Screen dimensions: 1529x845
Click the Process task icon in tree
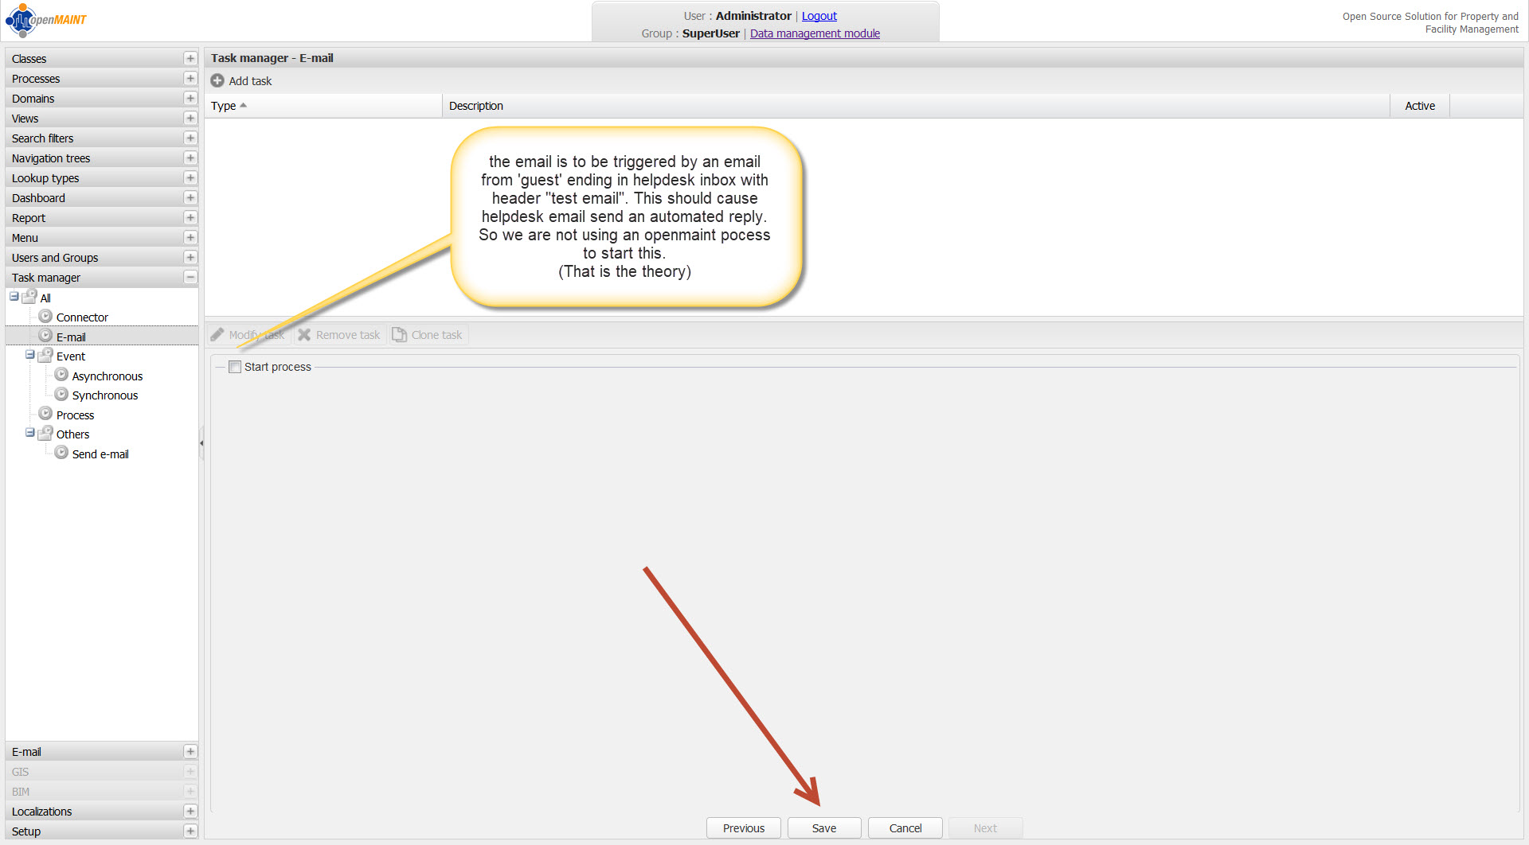click(45, 415)
